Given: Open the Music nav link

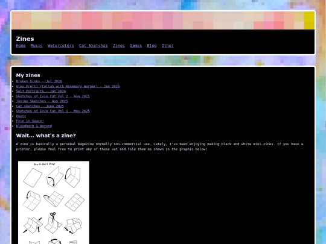Looking at the screenshot, I should pyautogui.click(x=37, y=46).
